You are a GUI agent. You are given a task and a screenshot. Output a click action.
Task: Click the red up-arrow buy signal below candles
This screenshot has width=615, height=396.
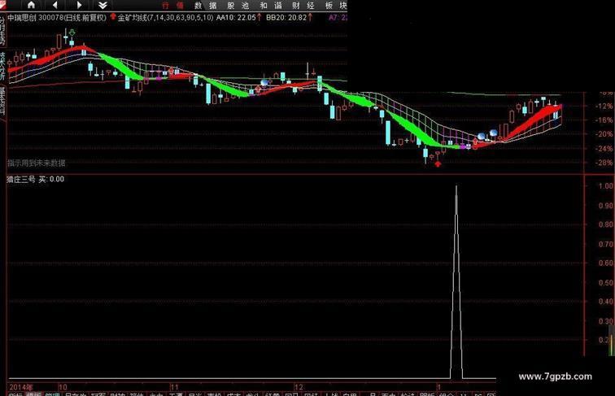[438, 163]
